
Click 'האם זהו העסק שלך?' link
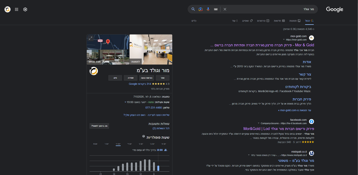pos(135,115)
